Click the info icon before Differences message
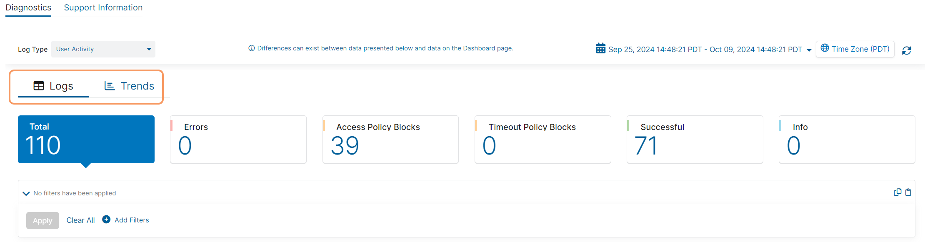Viewport: 925px width, 242px height. coord(252,48)
